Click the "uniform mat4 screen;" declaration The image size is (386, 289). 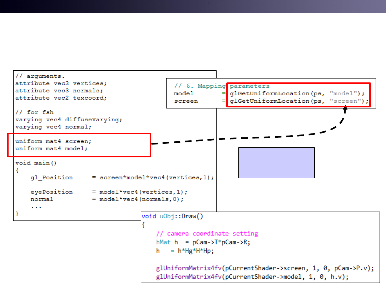coord(53,141)
